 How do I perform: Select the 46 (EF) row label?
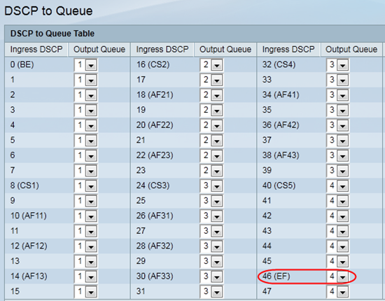click(x=276, y=276)
